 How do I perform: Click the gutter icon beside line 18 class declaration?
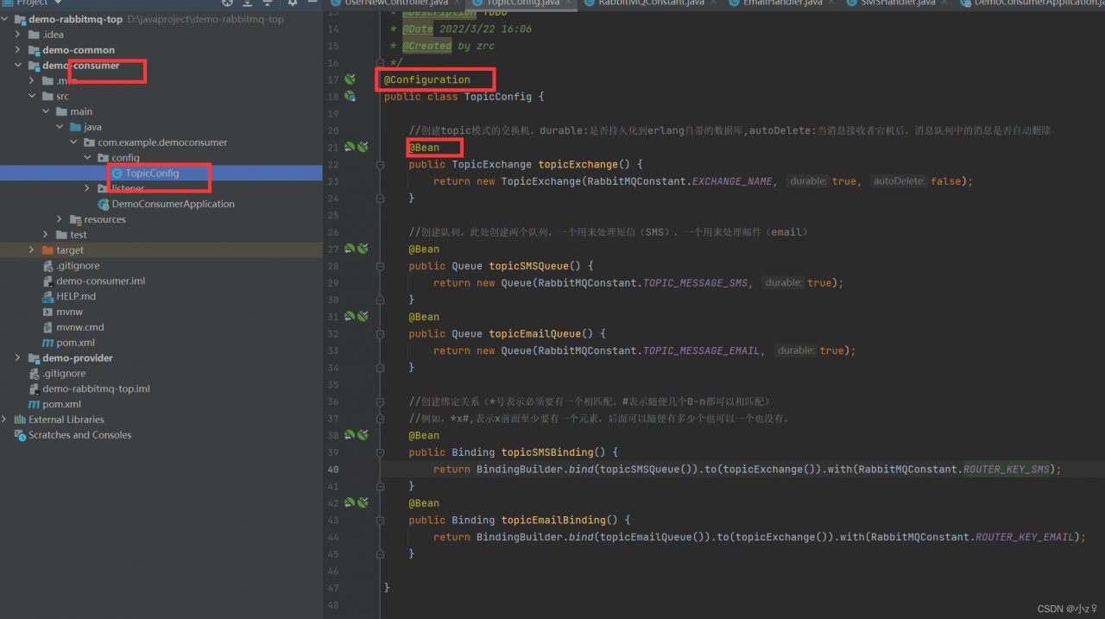pyautogui.click(x=350, y=97)
